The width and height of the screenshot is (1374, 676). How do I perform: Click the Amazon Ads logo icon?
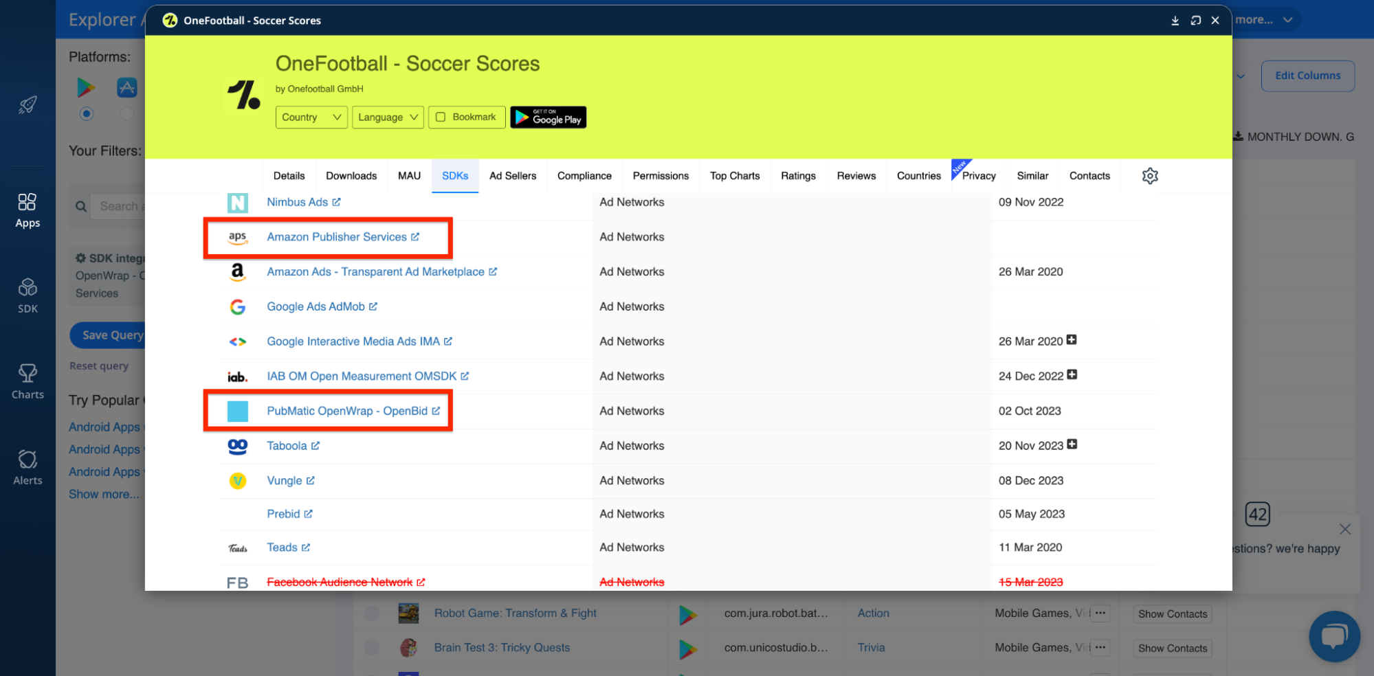click(238, 272)
